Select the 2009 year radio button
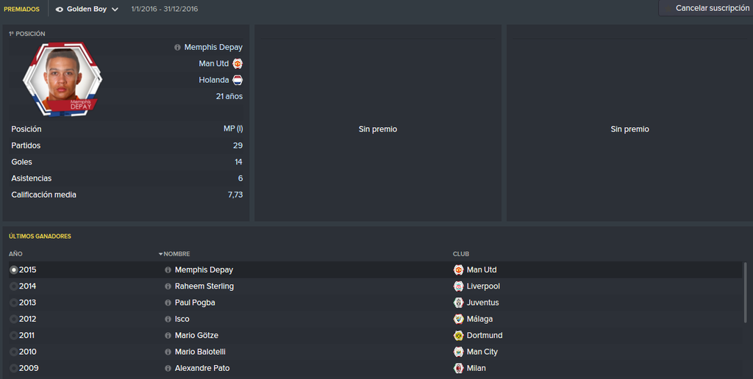The height and width of the screenshot is (379, 753). pyautogui.click(x=13, y=368)
